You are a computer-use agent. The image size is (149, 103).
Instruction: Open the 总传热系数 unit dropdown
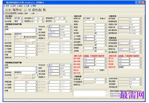click(x=140, y=79)
